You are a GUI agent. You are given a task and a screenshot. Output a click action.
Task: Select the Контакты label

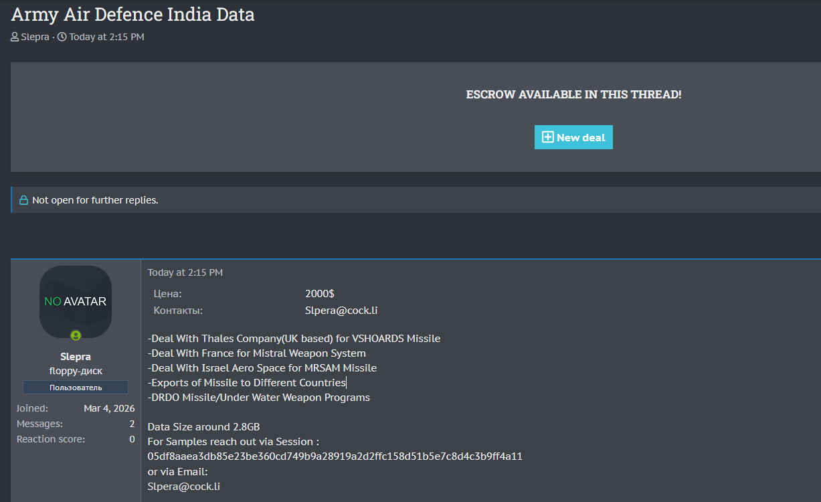[178, 311]
